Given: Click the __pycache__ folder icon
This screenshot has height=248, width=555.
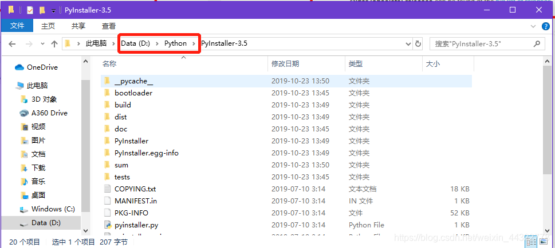Looking at the screenshot, I should [x=107, y=81].
